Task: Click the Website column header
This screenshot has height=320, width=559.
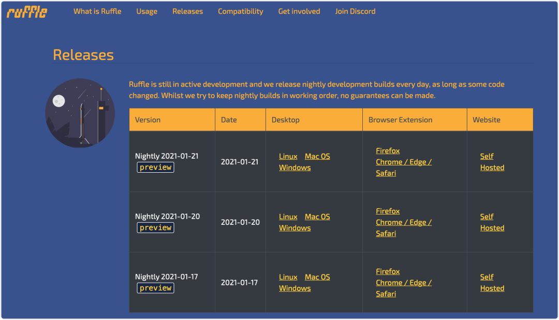Action: click(x=500, y=120)
